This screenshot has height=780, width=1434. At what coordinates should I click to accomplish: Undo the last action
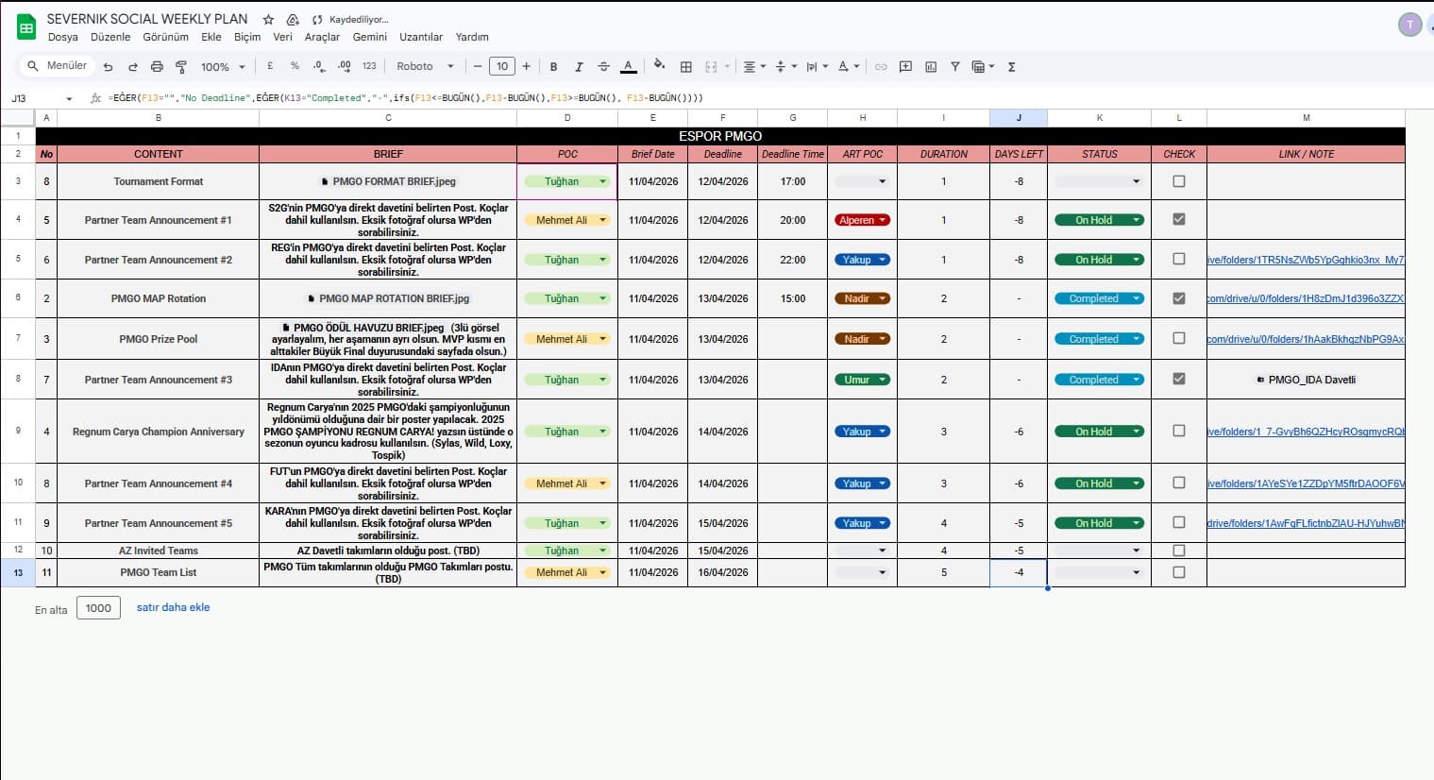pos(108,67)
